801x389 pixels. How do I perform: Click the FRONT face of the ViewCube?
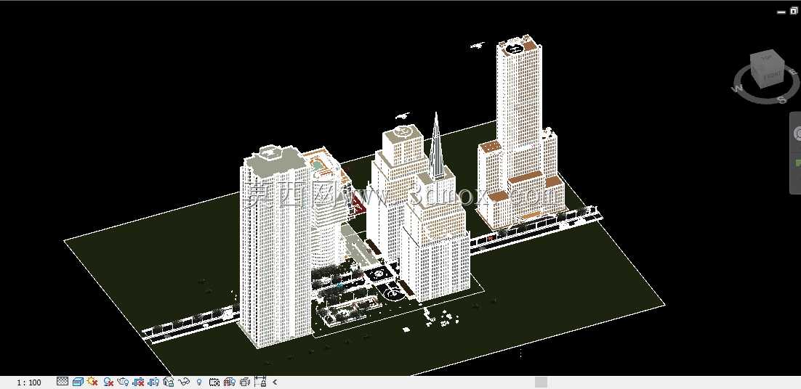(x=771, y=76)
